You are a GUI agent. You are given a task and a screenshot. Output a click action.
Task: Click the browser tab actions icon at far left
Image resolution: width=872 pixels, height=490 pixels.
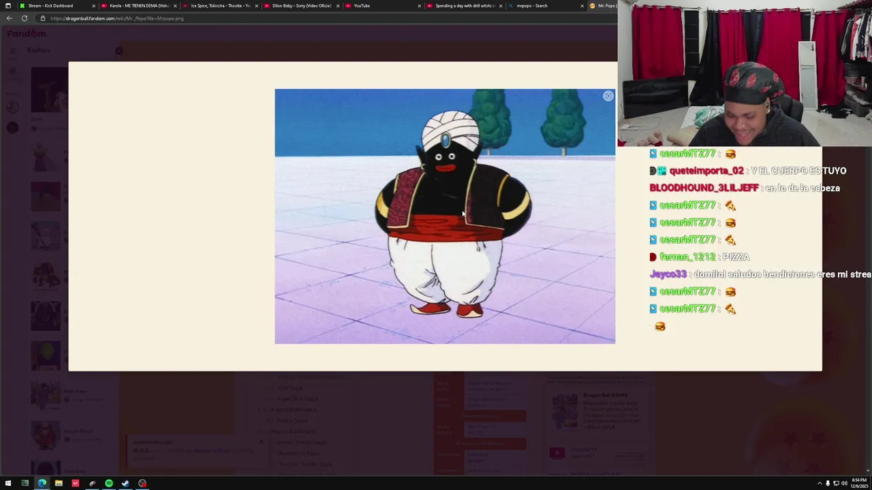point(7,6)
